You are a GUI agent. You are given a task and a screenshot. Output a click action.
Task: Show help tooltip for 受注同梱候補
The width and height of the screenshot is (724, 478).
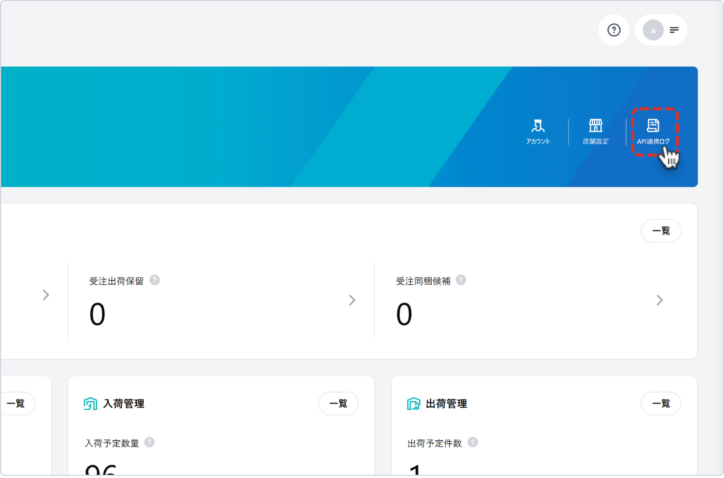point(461,280)
